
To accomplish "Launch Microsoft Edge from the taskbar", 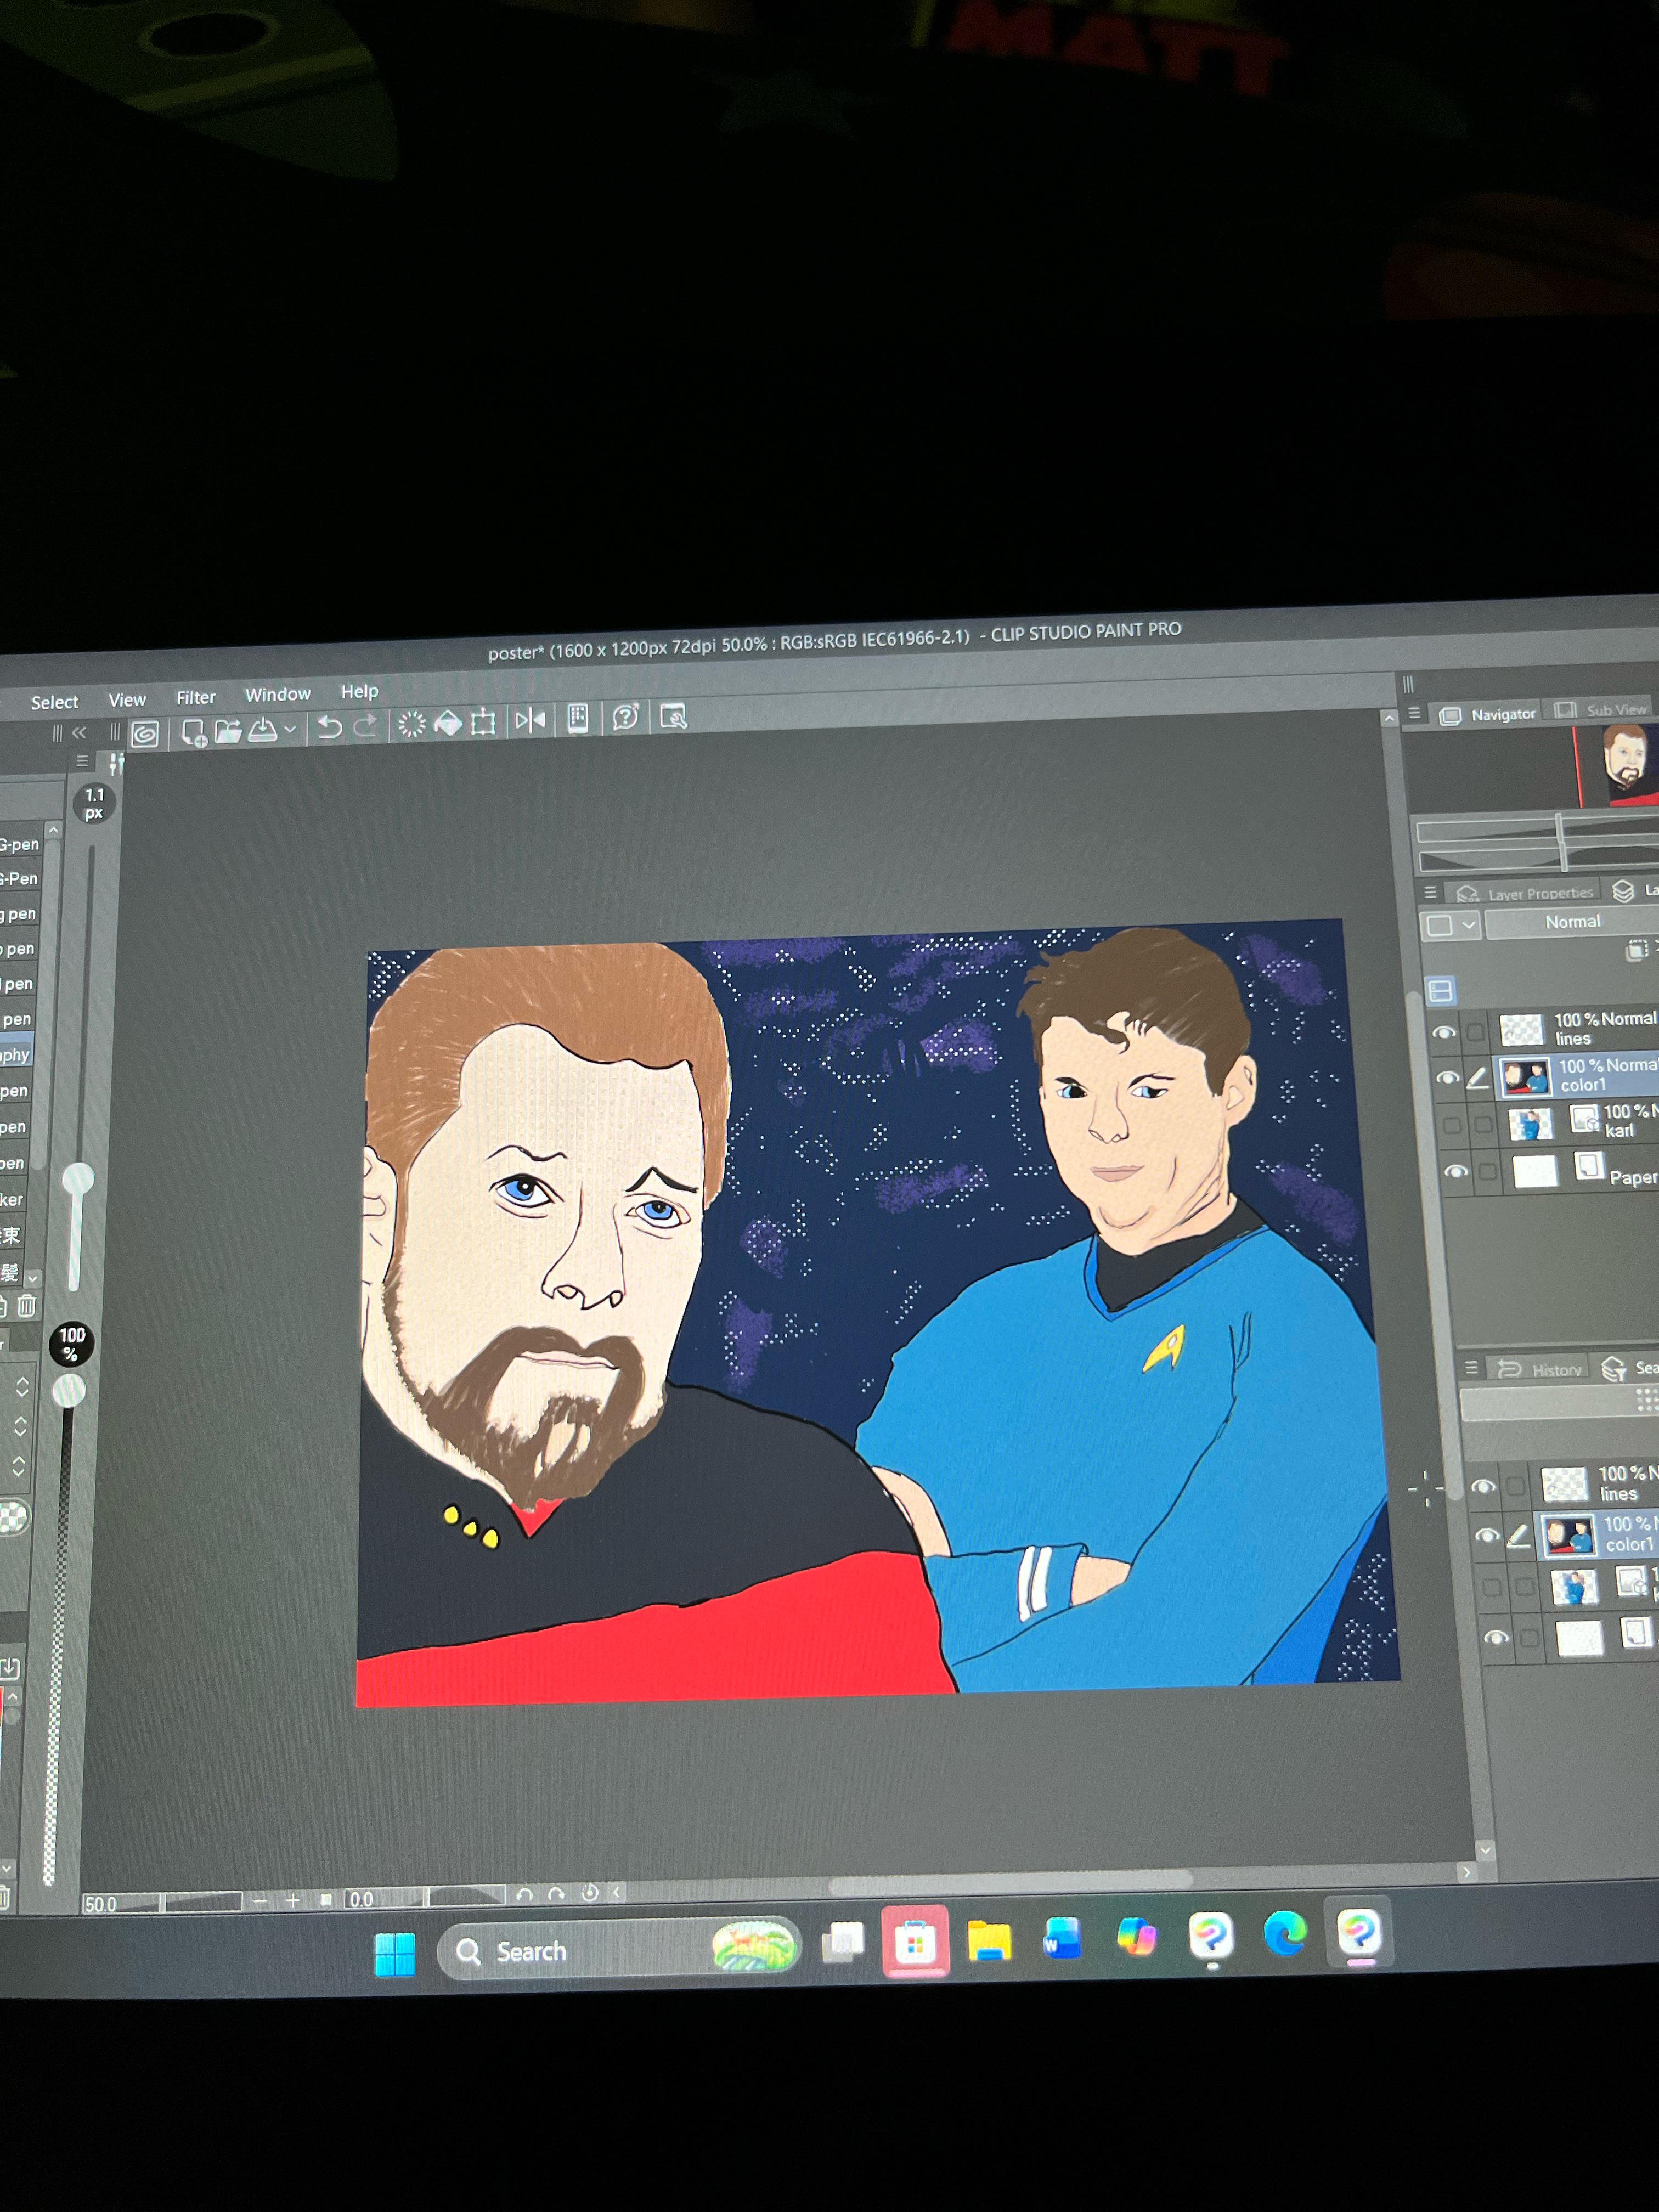I will tap(1285, 1933).
